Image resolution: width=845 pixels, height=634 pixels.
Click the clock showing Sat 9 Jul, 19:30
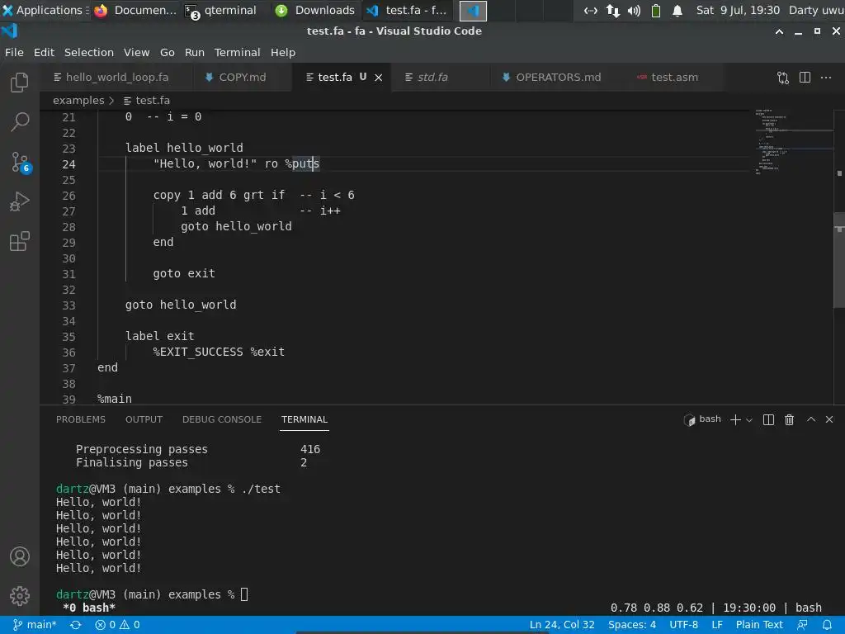pos(737,10)
